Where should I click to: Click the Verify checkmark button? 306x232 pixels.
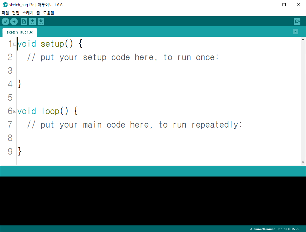tap(5, 21)
